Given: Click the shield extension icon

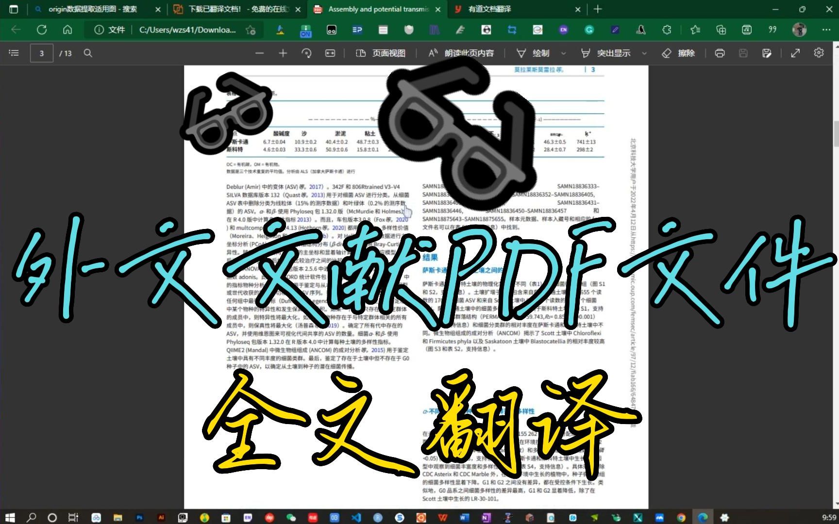Looking at the screenshot, I should [x=409, y=30].
